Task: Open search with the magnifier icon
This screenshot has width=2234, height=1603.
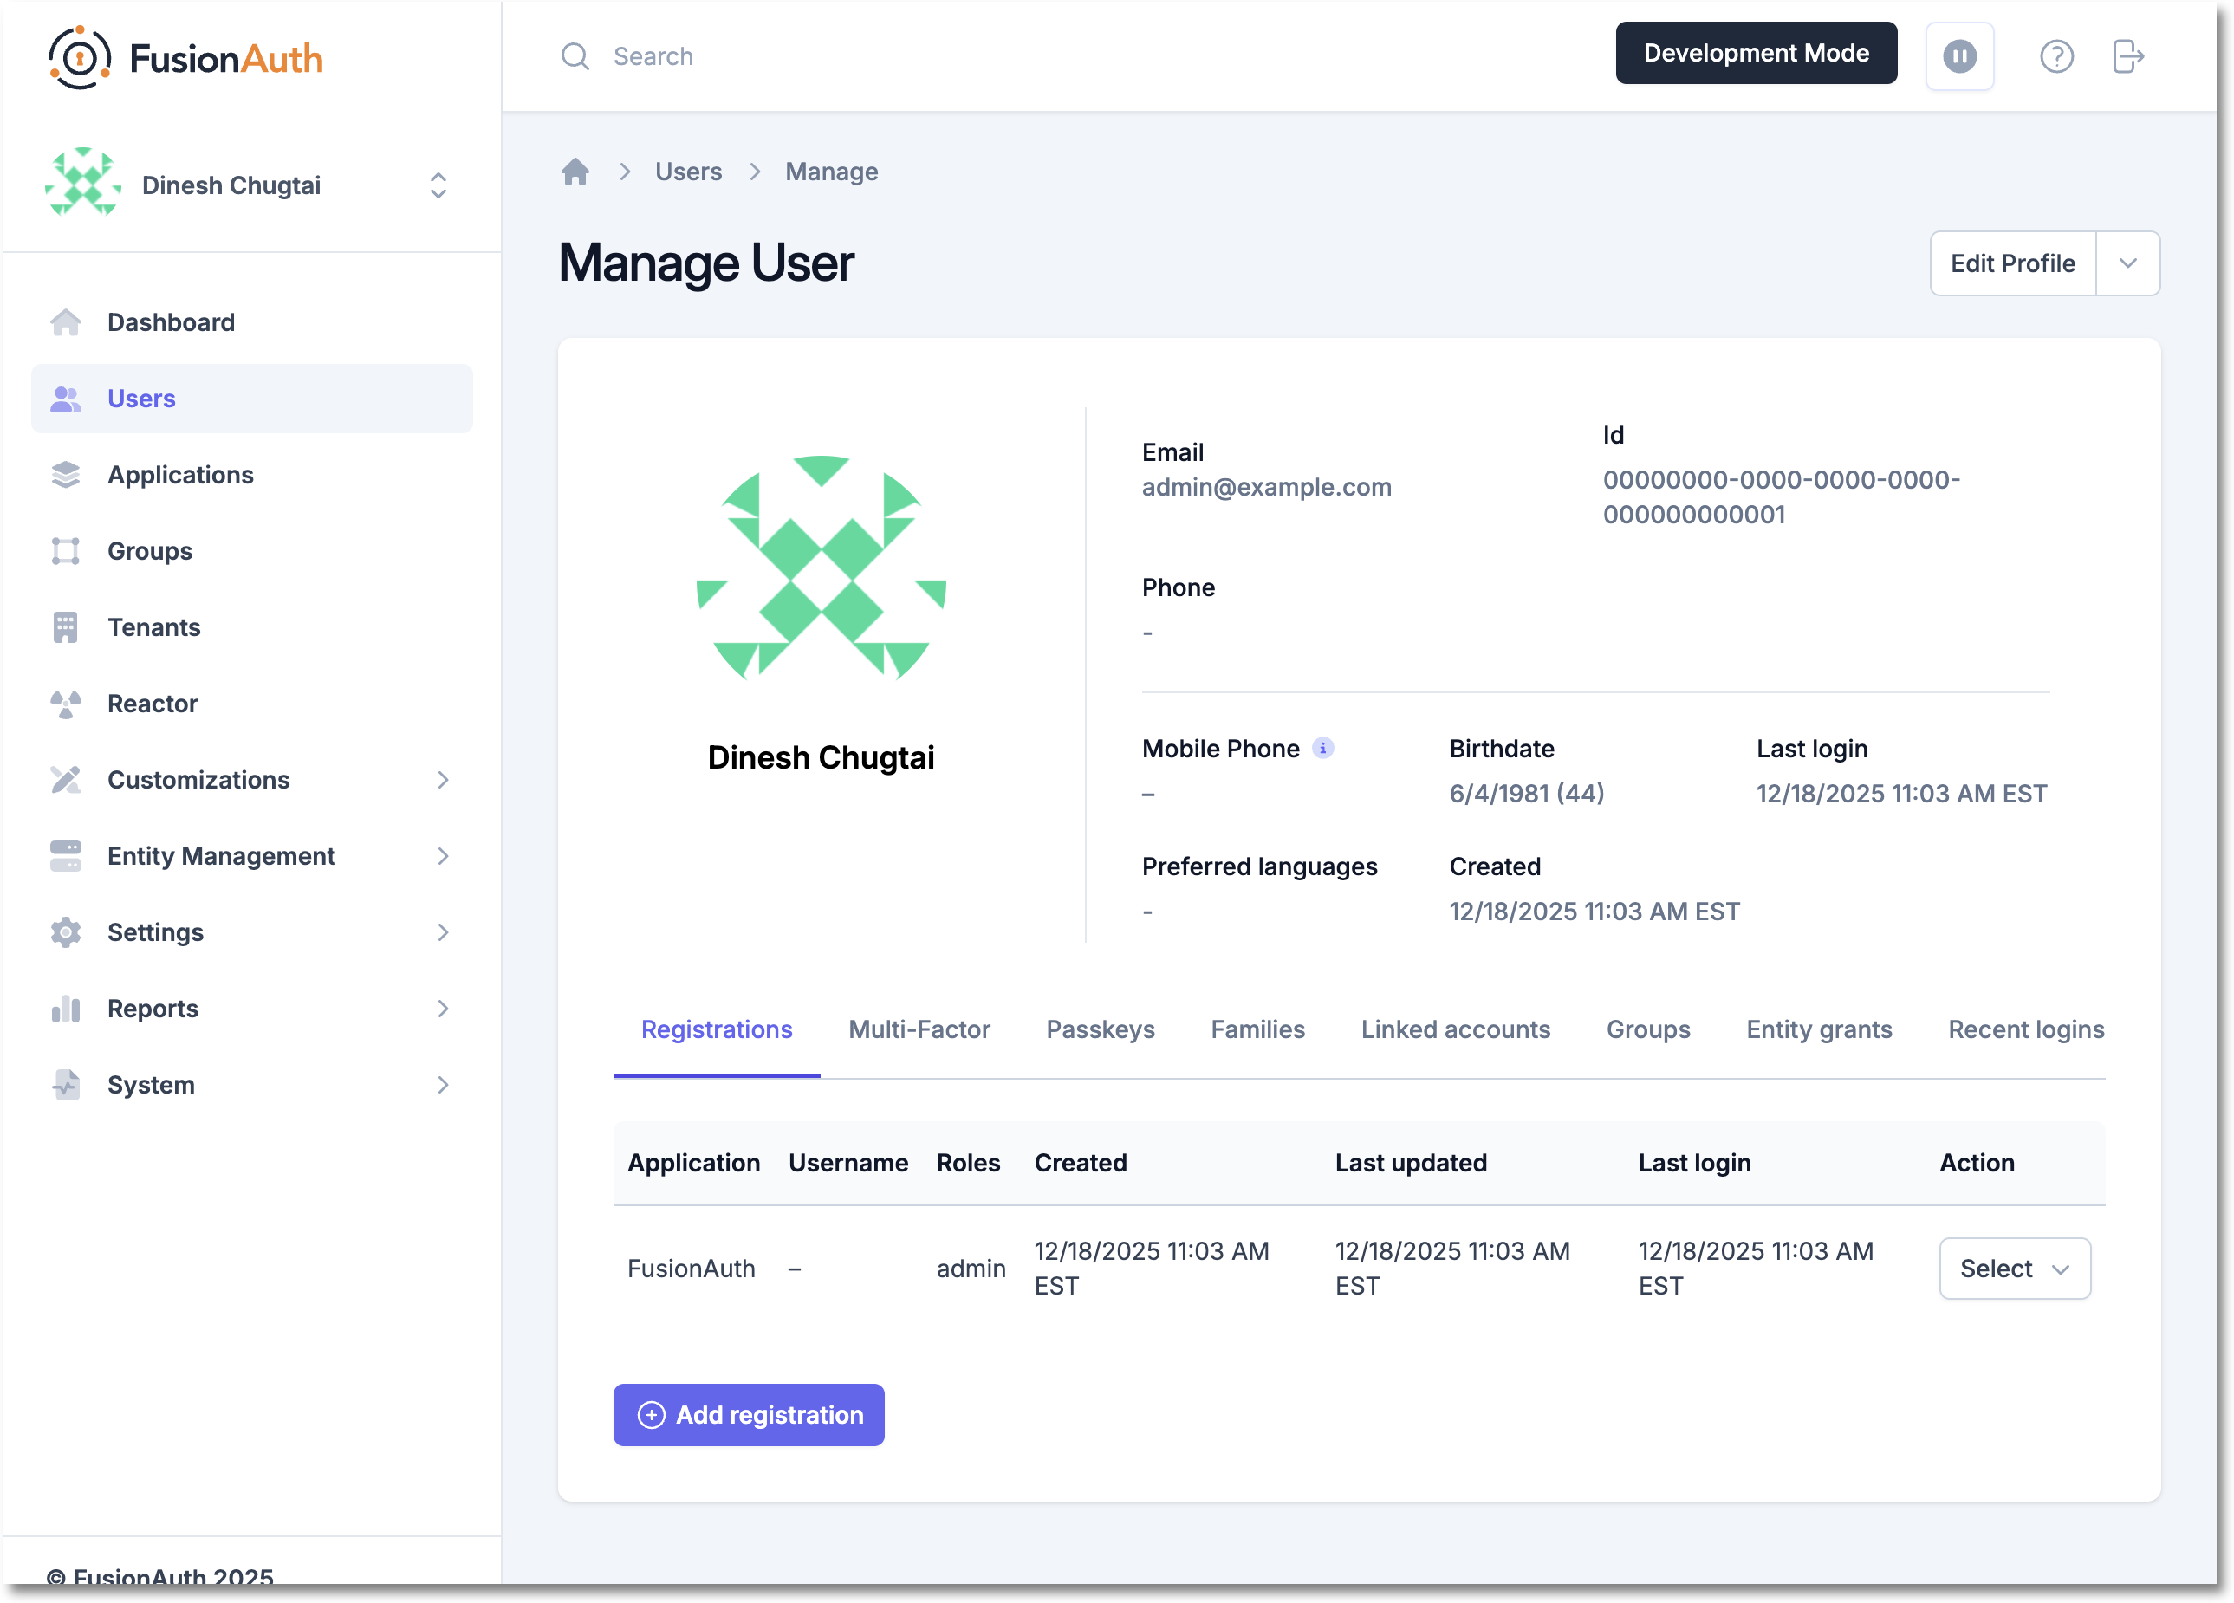Action: coord(575,56)
